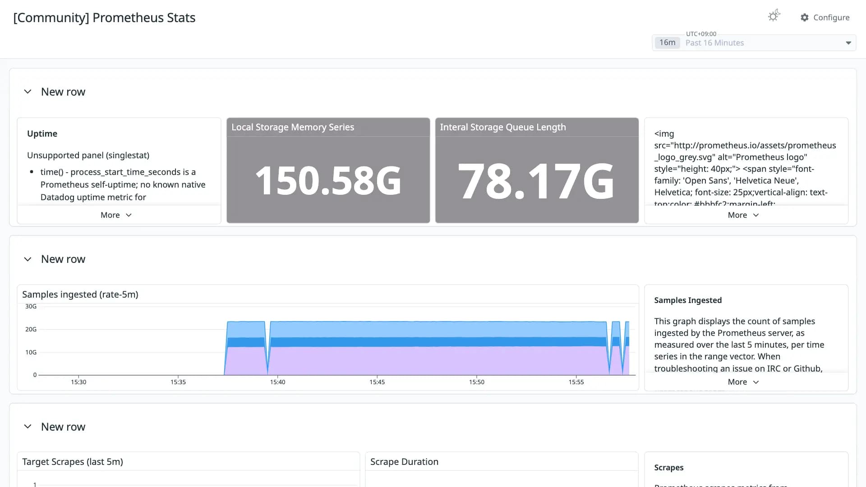The width and height of the screenshot is (866, 487).
Task: Click the 15:40 x-axis label
Action: 277,382
